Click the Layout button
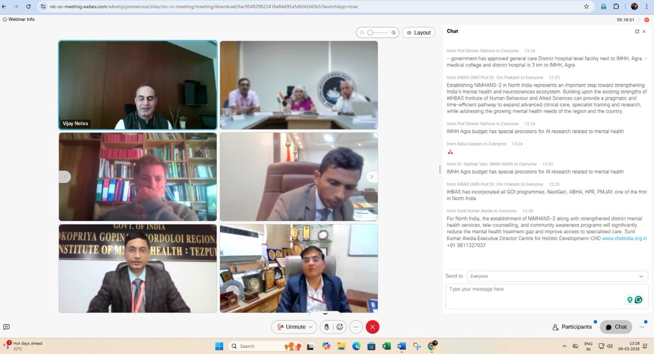 point(419,33)
